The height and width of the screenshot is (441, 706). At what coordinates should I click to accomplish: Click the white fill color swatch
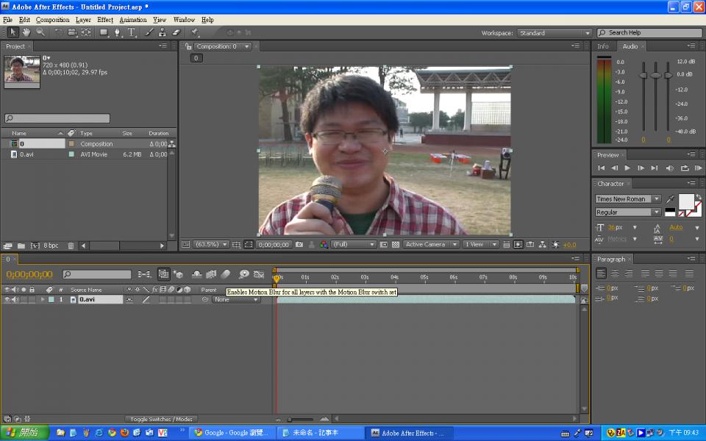tap(685, 201)
